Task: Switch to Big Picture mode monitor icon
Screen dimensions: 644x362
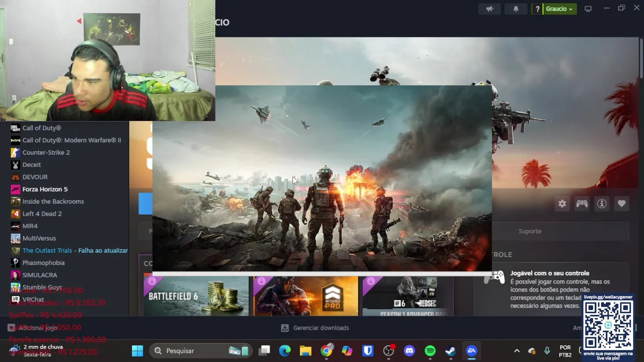Action: tap(588, 9)
